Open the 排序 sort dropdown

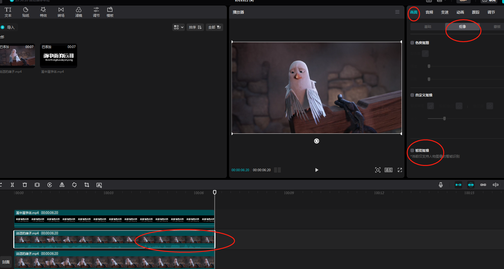coord(195,27)
